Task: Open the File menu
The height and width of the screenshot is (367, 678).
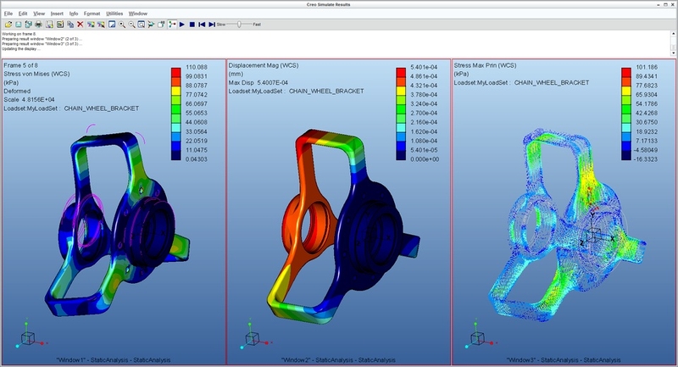Action: click(8, 14)
